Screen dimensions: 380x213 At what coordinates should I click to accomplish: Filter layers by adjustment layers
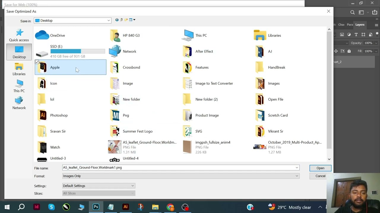(x=349, y=35)
